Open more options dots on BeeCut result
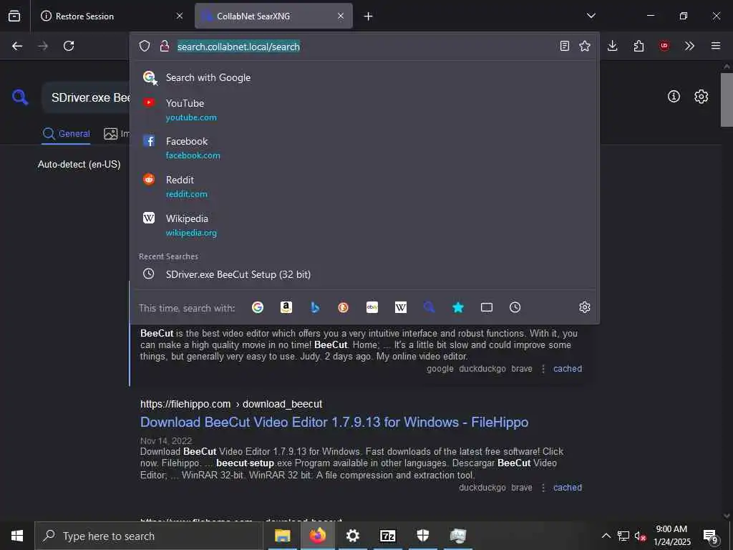The width and height of the screenshot is (733, 550). [x=543, y=369]
